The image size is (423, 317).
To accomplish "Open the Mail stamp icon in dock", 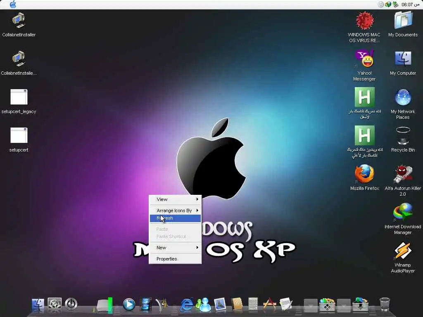I will (220, 304).
